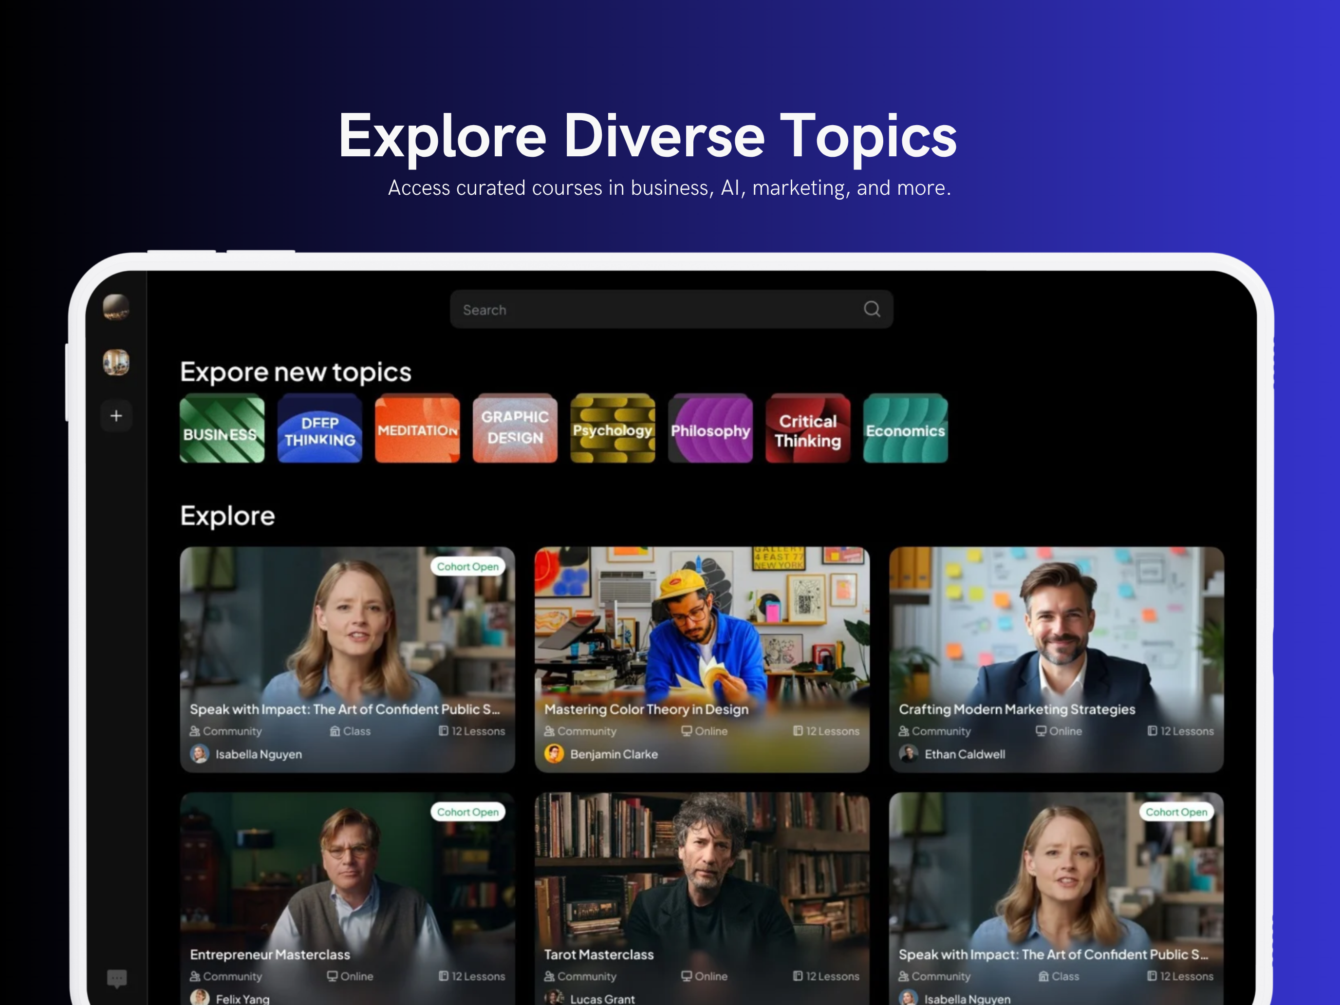Click Online monitor icon on Mastering Color Theory card
Image resolution: width=1340 pixels, height=1005 pixels.
687,731
